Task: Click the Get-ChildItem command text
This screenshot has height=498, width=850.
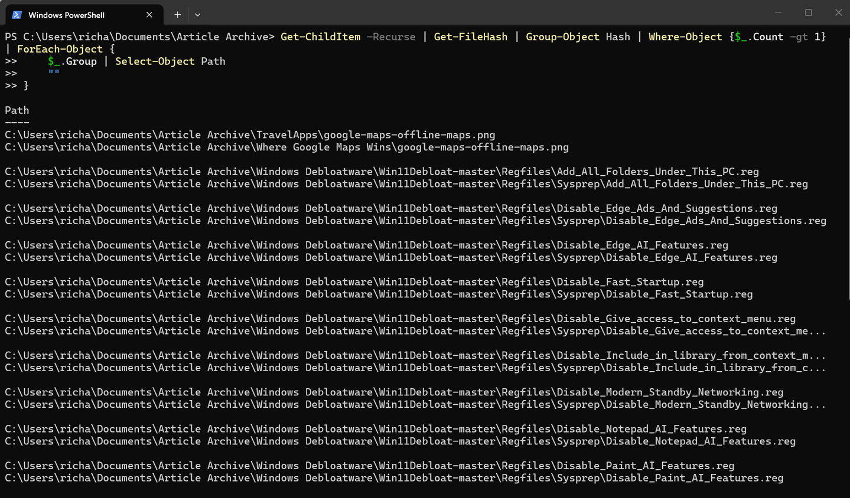Action: point(320,37)
